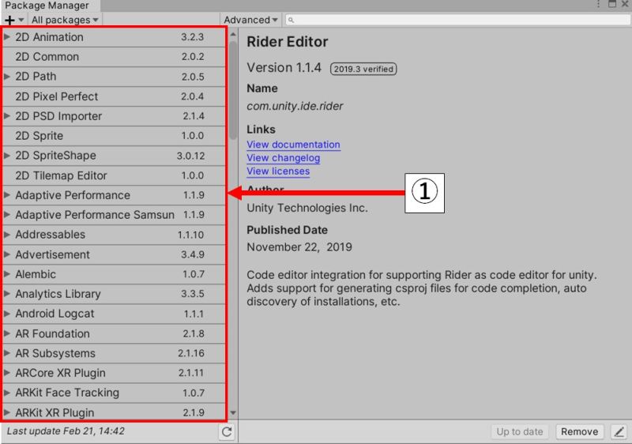Expand the Adaptive Performance Samsung package
The height and width of the screenshot is (444, 632).
click(7, 214)
